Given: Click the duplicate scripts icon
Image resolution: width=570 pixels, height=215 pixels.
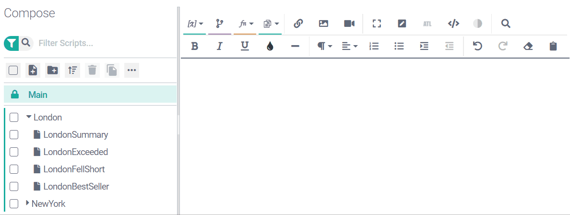Looking at the screenshot, I should point(112,70).
